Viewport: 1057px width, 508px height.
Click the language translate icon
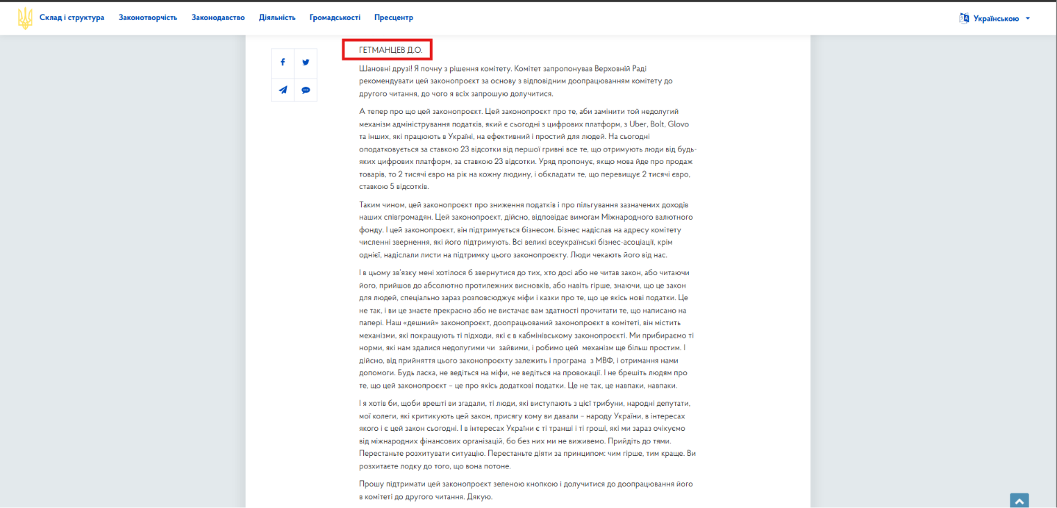pyautogui.click(x=964, y=18)
